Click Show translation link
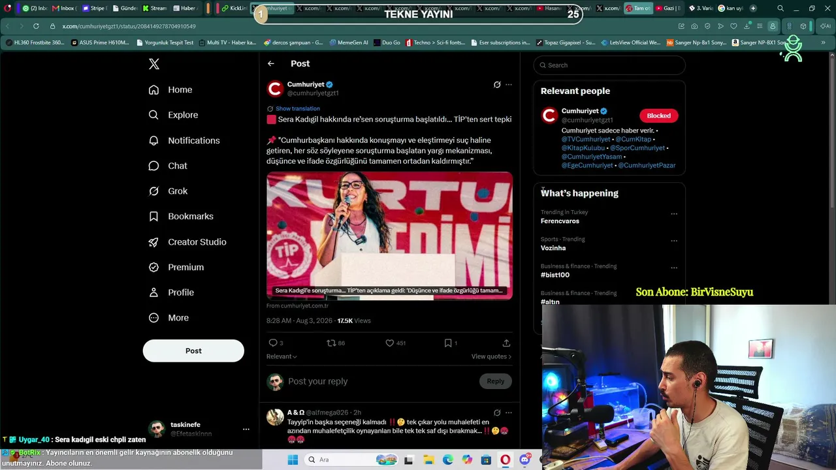Image resolution: width=836 pixels, height=470 pixels. pyautogui.click(x=298, y=108)
